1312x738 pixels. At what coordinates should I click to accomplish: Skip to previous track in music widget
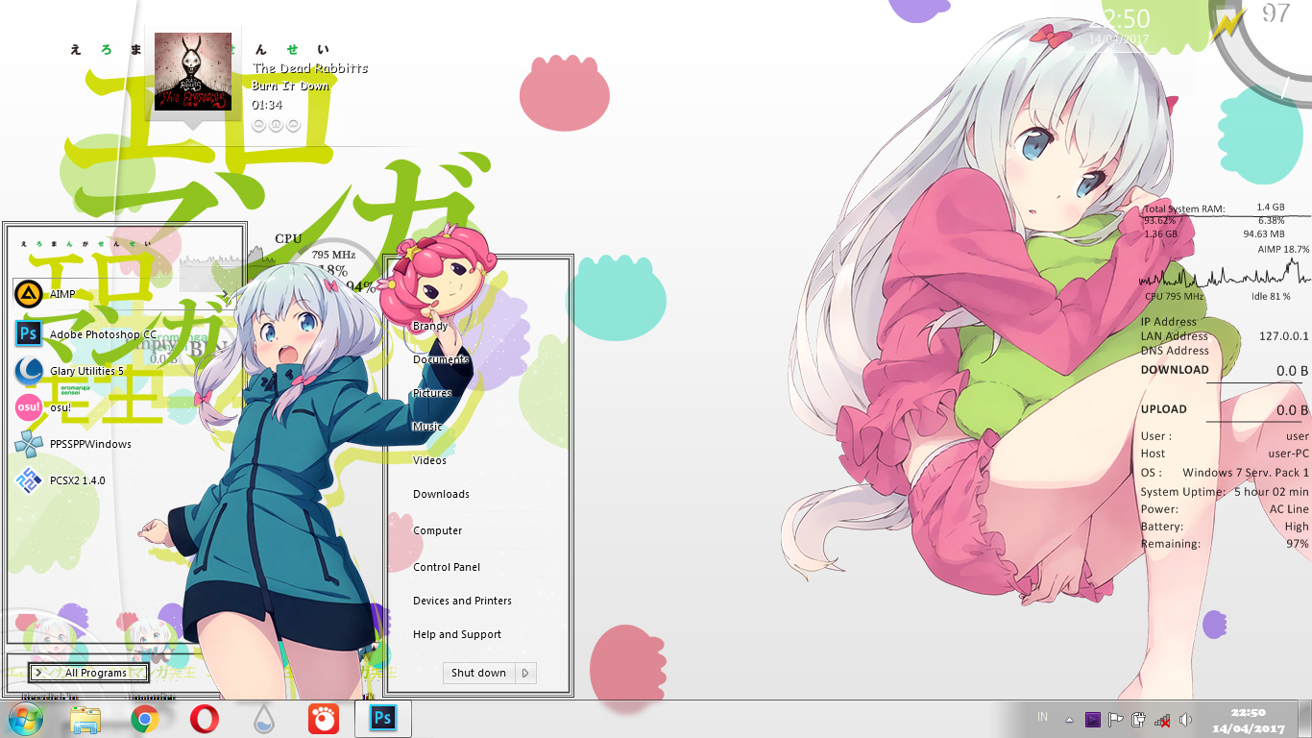tap(258, 125)
